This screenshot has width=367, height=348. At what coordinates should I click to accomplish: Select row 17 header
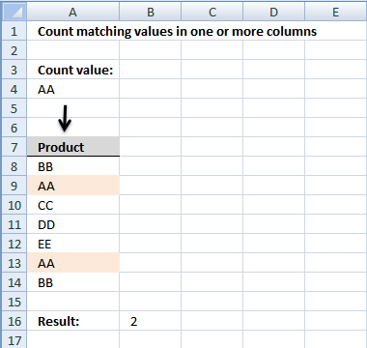click(14, 339)
